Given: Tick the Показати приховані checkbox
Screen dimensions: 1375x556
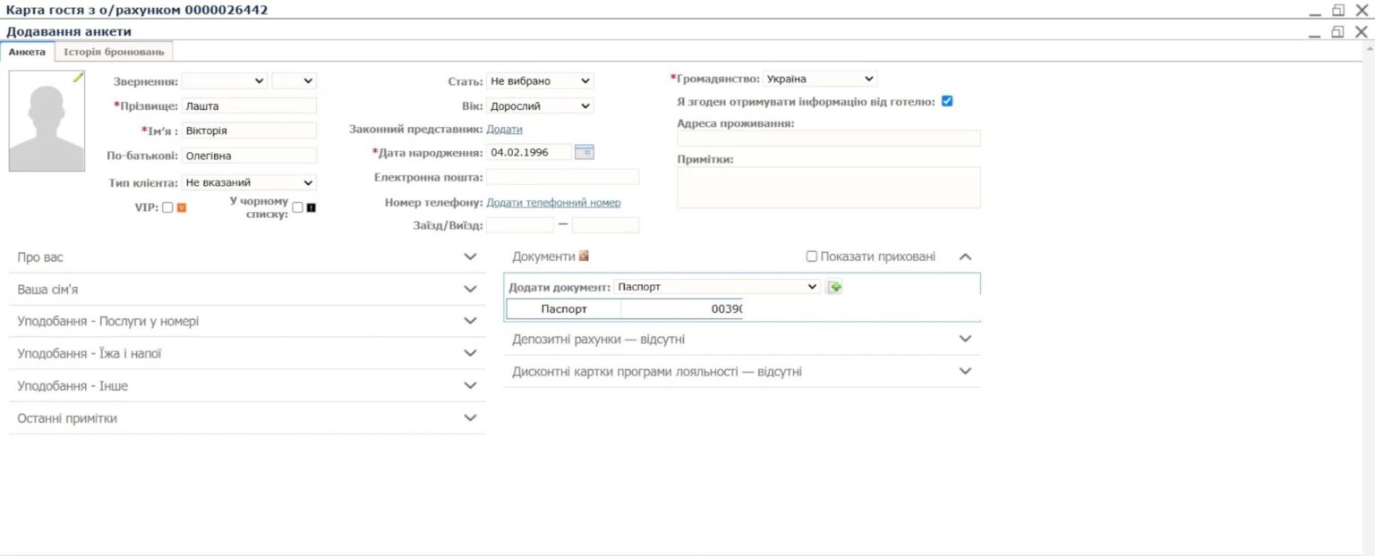Looking at the screenshot, I should pos(811,256).
